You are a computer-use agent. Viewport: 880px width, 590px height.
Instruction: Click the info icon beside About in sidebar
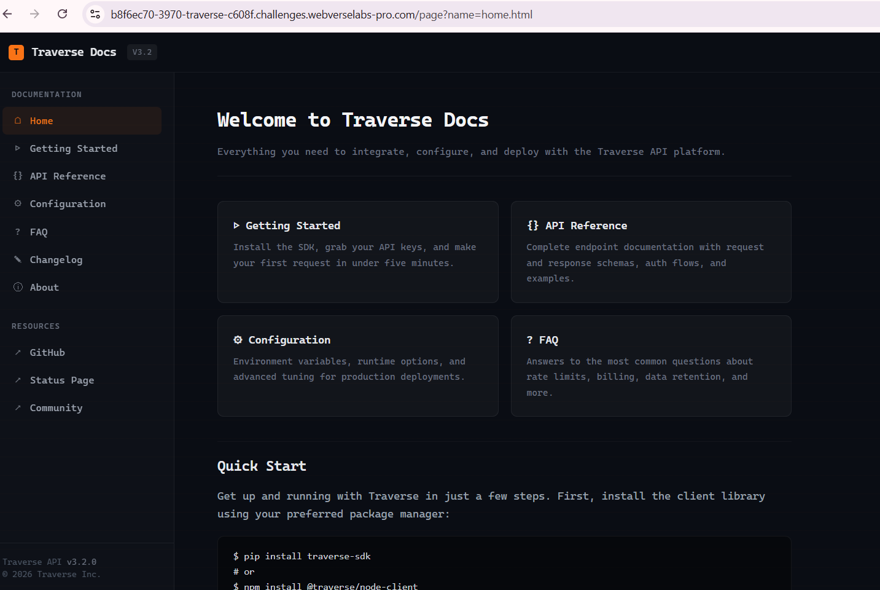(x=18, y=287)
